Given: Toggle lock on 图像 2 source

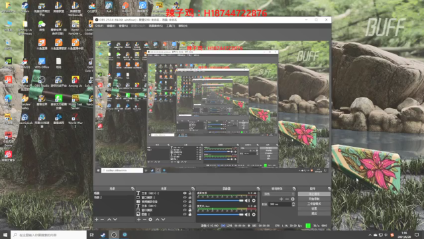Looking at the screenshot, I should pos(190,214).
